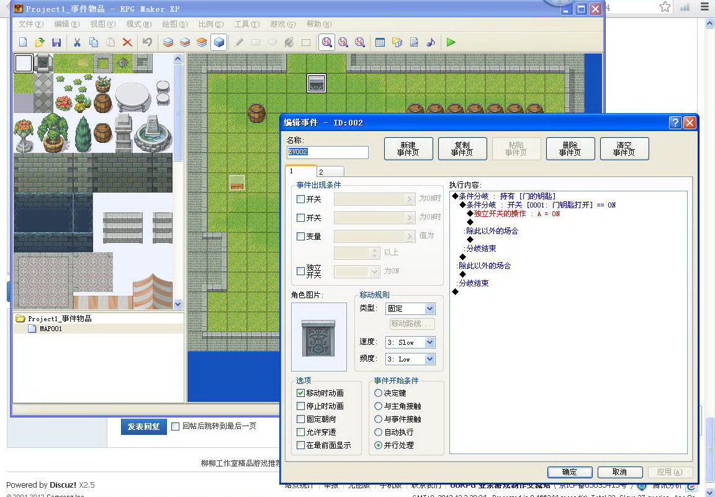Enable the 独立开关 condition checkbox
Image resolution: width=715 pixels, height=497 pixels.
click(300, 271)
